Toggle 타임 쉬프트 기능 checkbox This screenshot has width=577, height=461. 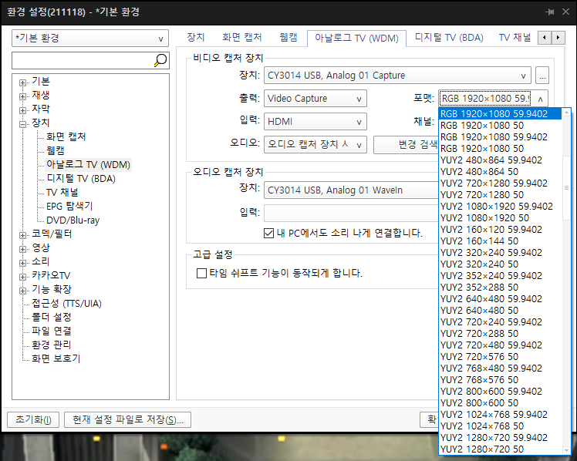click(x=202, y=274)
